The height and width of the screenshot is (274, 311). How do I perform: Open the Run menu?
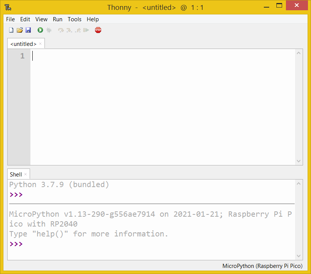(57, 19)
